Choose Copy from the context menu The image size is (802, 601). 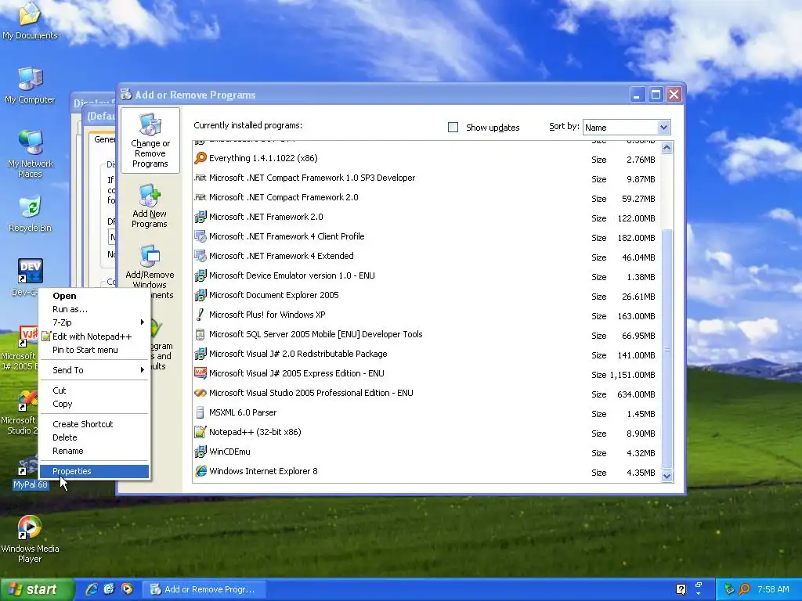coord(95,404)
